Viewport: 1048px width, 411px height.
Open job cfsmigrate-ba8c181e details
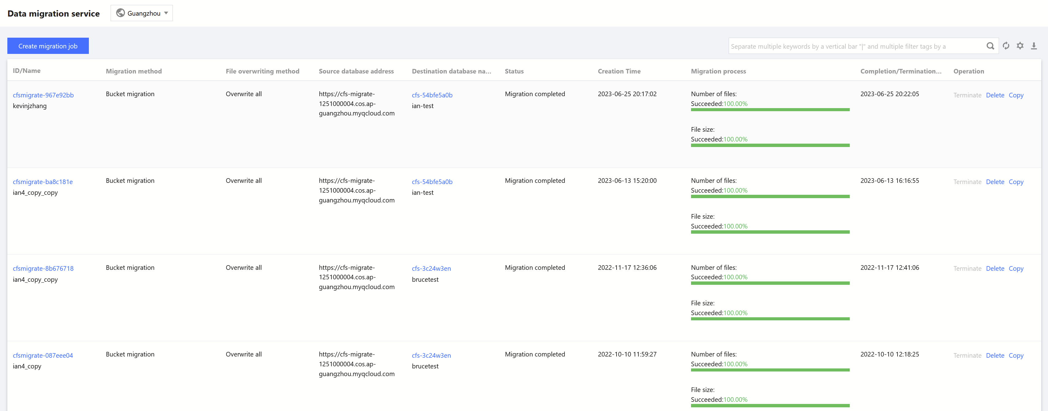click(43, 182)
